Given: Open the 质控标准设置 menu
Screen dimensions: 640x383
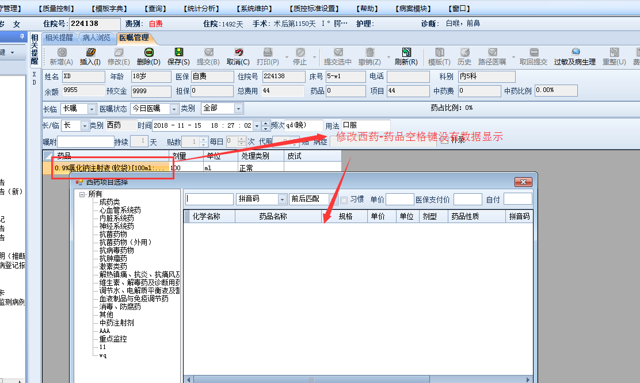Looking at the screenshot, I should [x=314, y=8].
